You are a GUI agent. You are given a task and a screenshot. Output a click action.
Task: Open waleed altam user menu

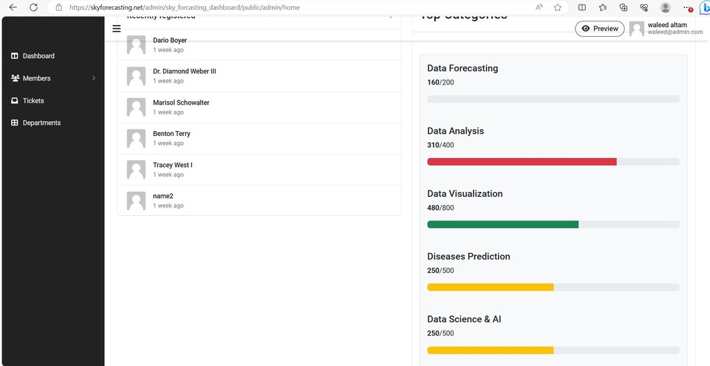[x=666, y=28]
